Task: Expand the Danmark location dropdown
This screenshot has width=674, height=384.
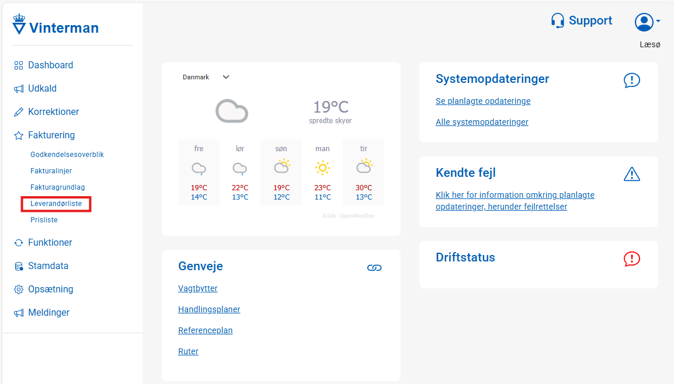Action: click(206, 77)
